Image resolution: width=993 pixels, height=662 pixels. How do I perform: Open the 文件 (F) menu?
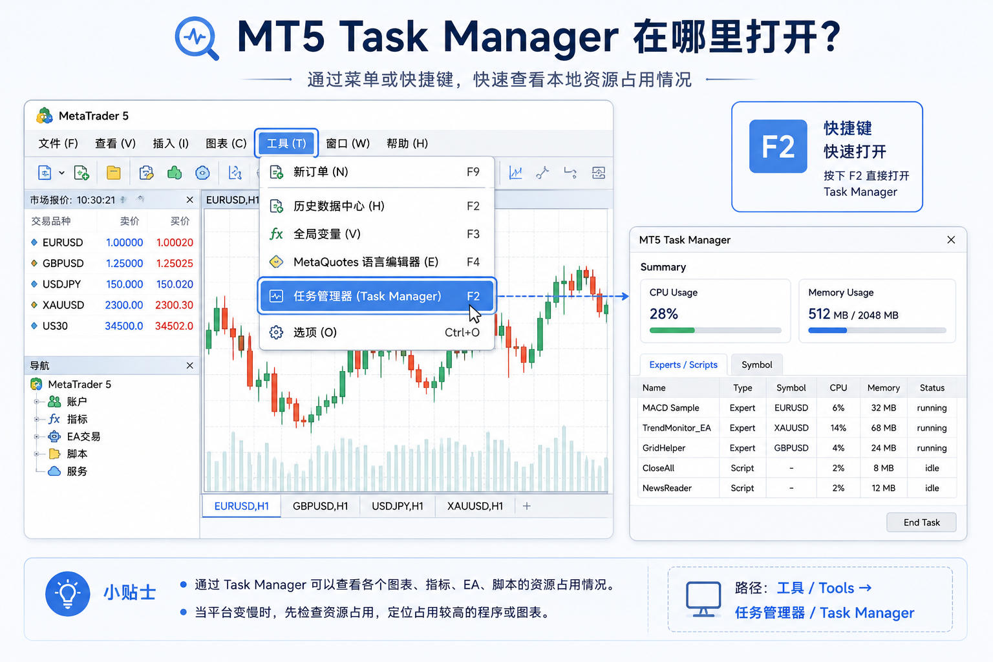coord(58,144)
